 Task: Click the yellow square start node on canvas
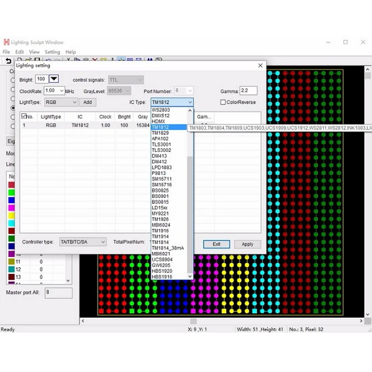coord(224,311)
